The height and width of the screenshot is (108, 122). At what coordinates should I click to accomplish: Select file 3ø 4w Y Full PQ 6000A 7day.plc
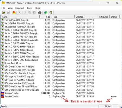20,53
